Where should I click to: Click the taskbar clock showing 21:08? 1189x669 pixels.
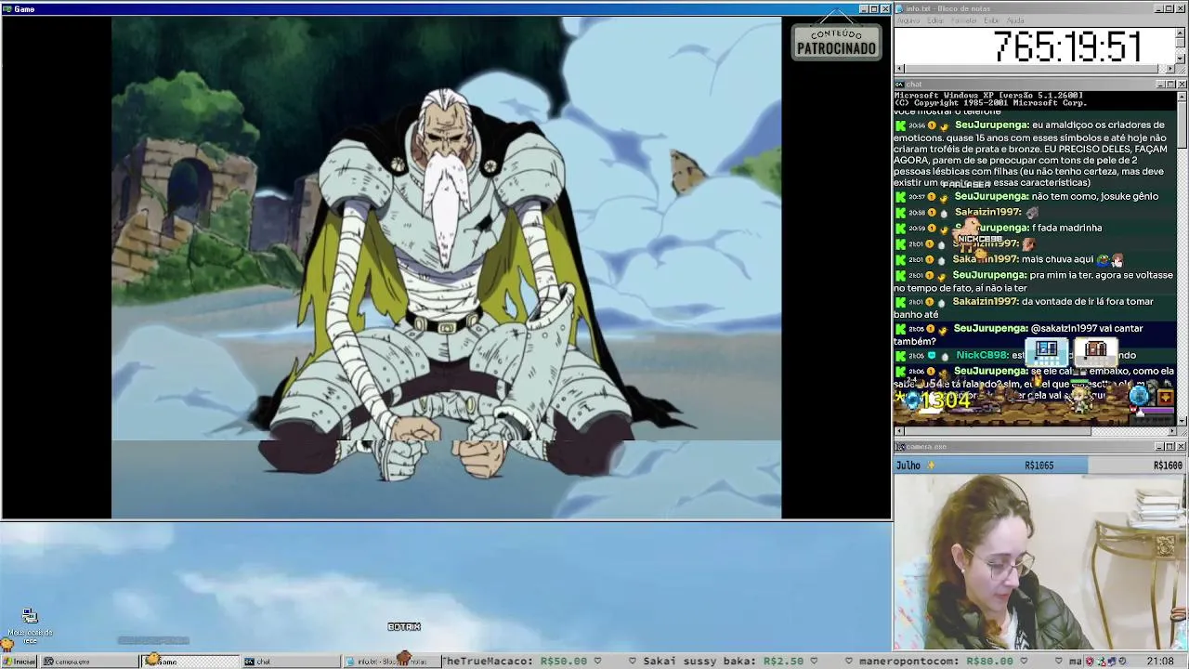(1159, 662)
